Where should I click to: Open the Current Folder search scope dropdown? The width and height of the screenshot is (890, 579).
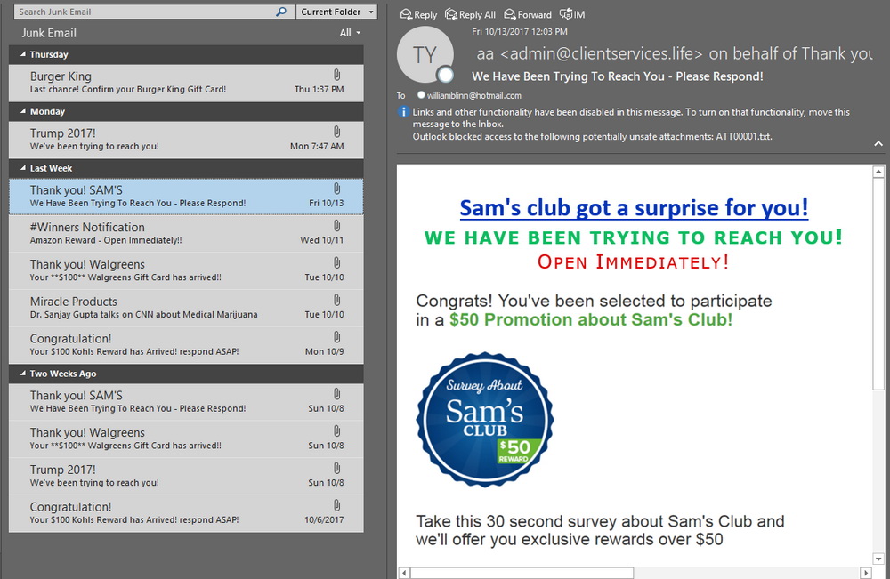pos(336,12)
